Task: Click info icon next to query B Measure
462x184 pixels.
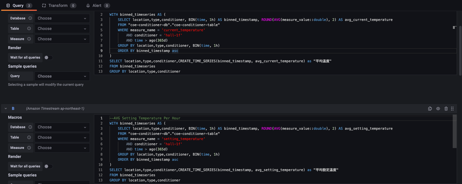Action: [x=29, y=148]
